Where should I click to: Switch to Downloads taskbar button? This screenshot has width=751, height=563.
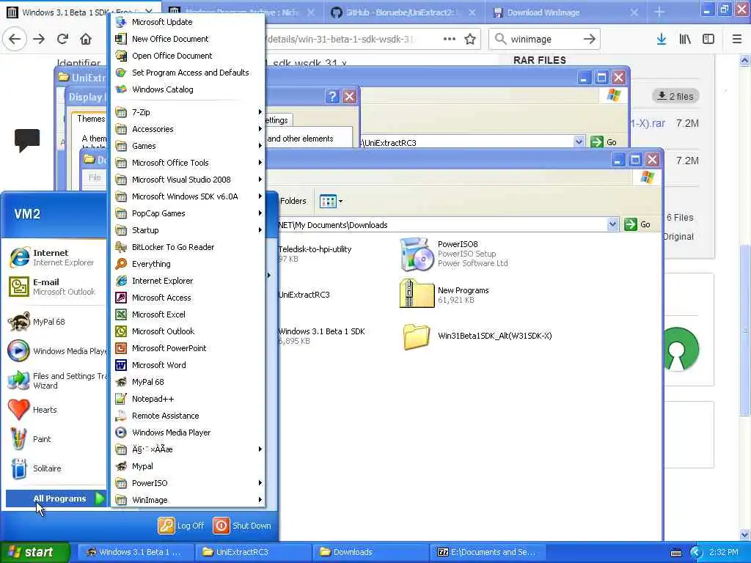[x=372, y=552]
